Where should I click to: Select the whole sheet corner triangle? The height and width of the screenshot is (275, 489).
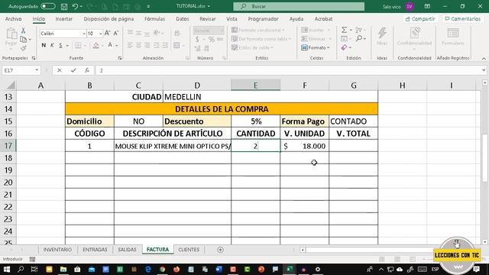(11, 85)
